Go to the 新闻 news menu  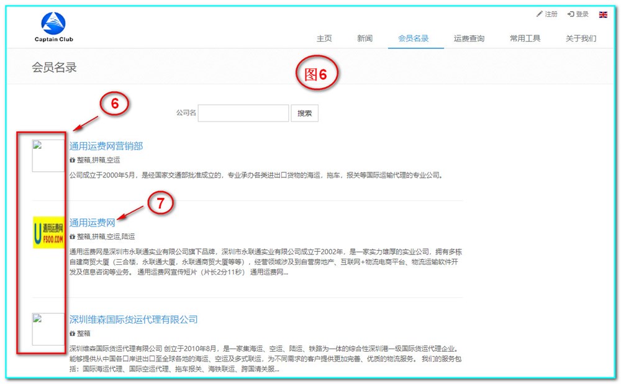coord(365,38)
